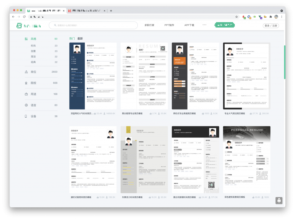The image size is (295, 220).
Task: Bookmark page with star icon in address bar
Action: pyautogui.click(x=237, y=17)
